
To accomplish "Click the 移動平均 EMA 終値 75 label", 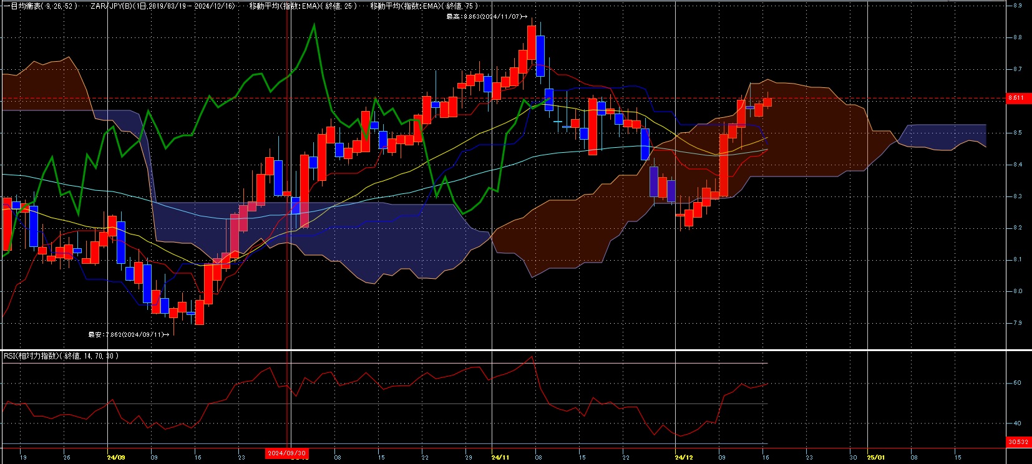I will tap(424, 6).
